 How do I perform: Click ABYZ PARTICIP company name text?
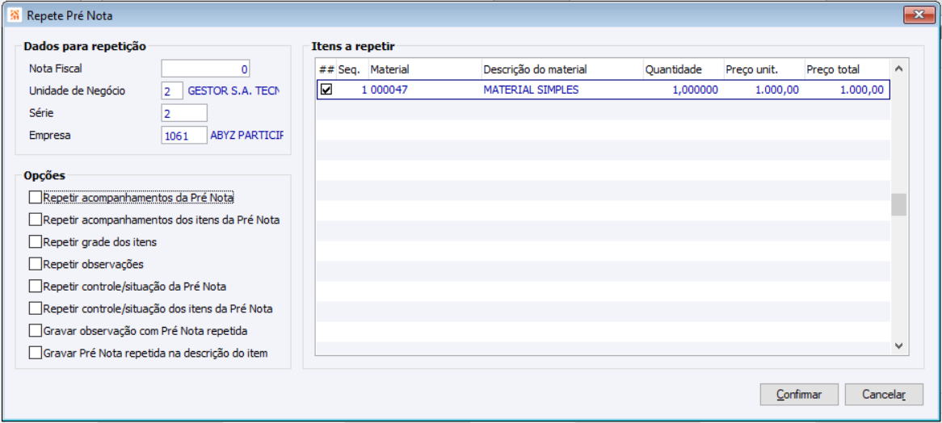pyautogui.click(x=246, y=136)
